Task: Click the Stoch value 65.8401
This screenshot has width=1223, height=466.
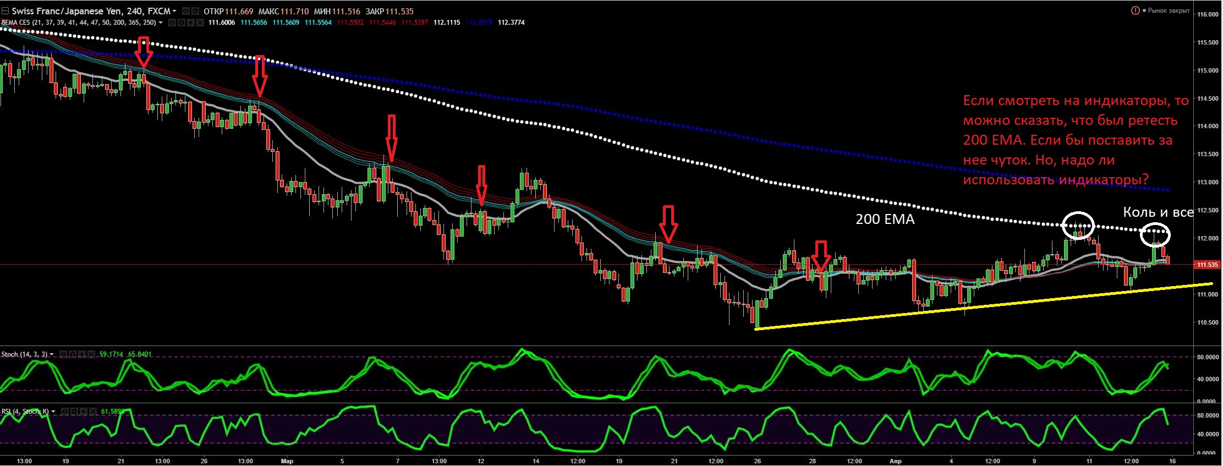Action: tap(140, 354)
